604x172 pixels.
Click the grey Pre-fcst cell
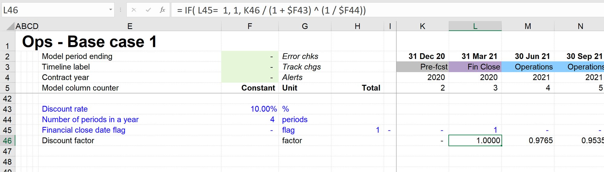pyautogui.click(x=422, y=67)
